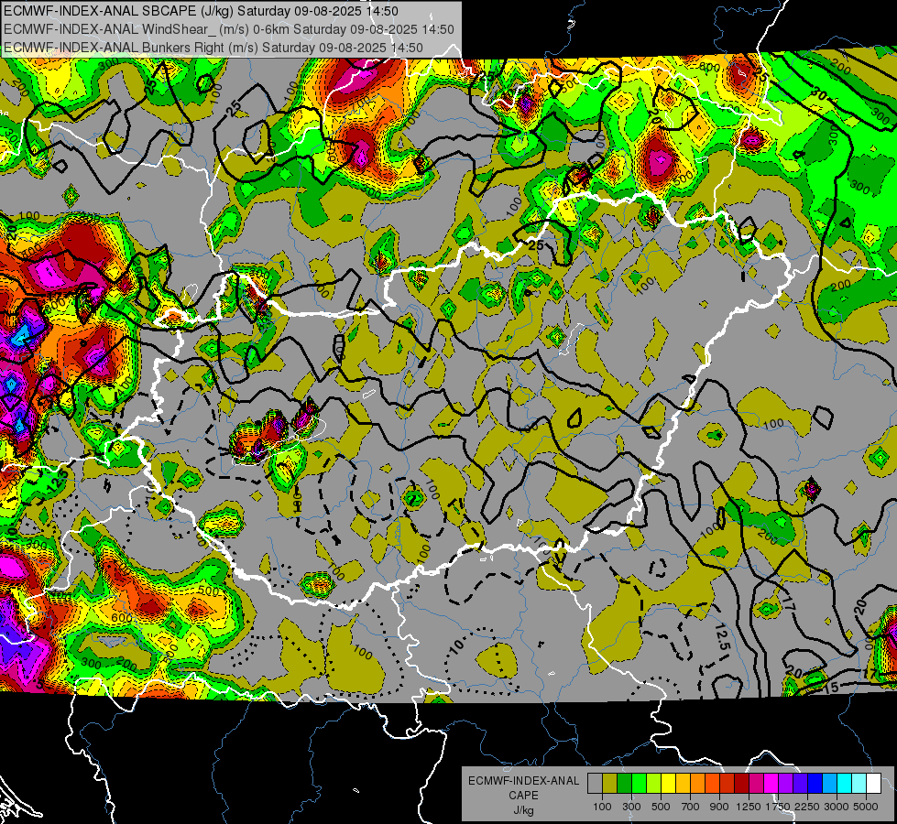The image size is (897, 824).
Task: Click the legend value 900
Action: pyautogui.click(x=719, y=807)
